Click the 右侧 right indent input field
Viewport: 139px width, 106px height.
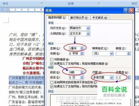pos(75,53)
